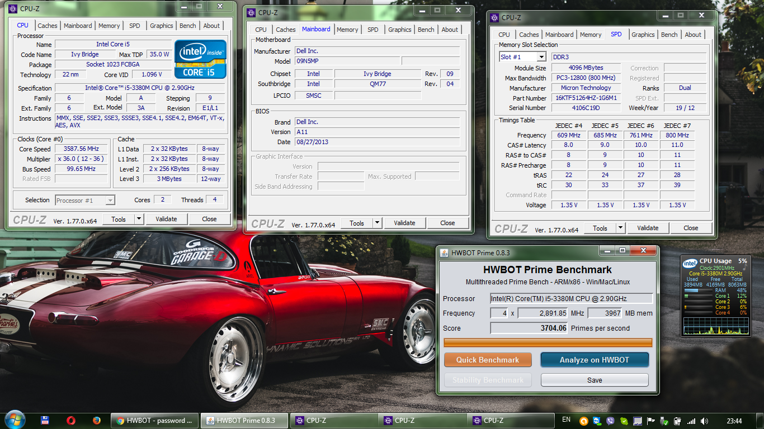Click the Intel Core i5 logo badge
The width and height of the screenshot is (764, 429).
point(200,59)
